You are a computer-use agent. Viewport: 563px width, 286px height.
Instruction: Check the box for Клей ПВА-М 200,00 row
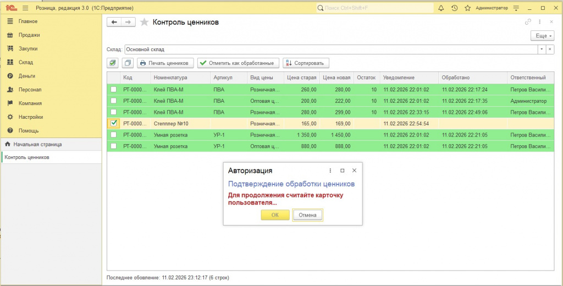click(113, 101)
